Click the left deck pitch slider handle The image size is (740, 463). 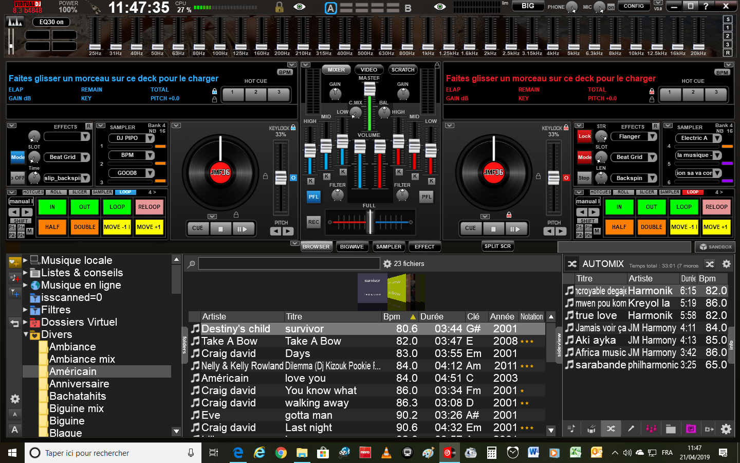[281, 177]
